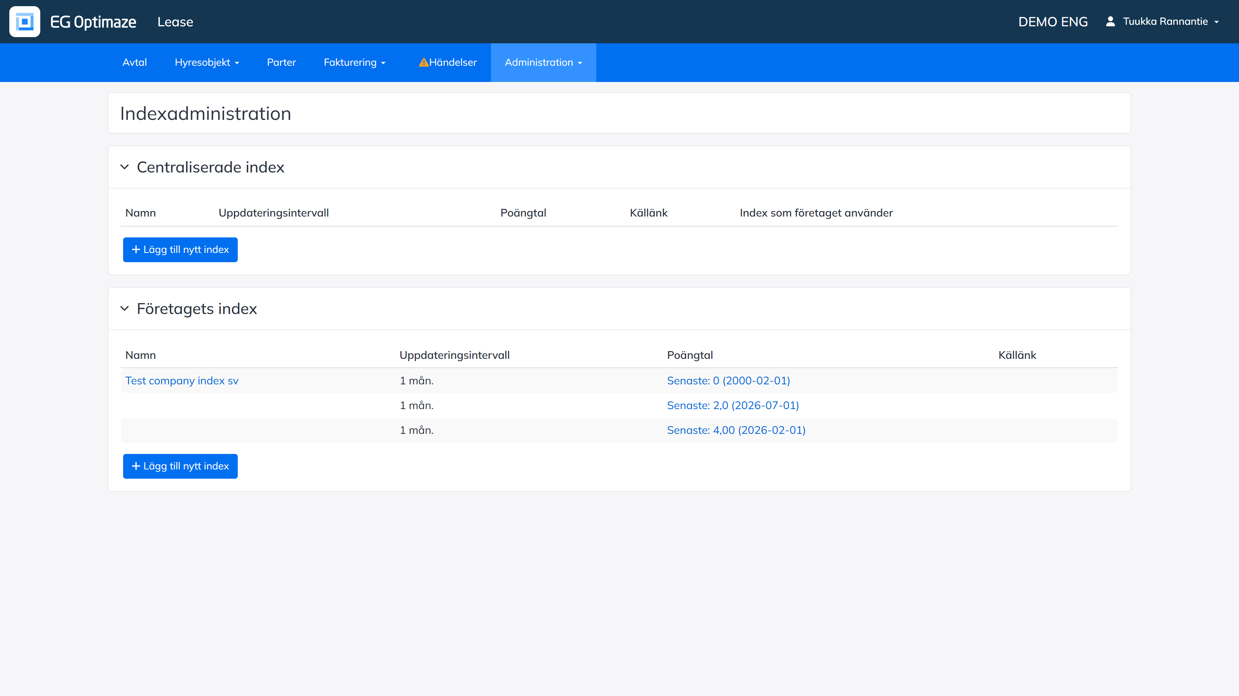The height and width of the screenshot is (696, 1239).
Task: Click the Uppdateringsintervall header in Centraliserade index
Action: click(x=274, y=213)
